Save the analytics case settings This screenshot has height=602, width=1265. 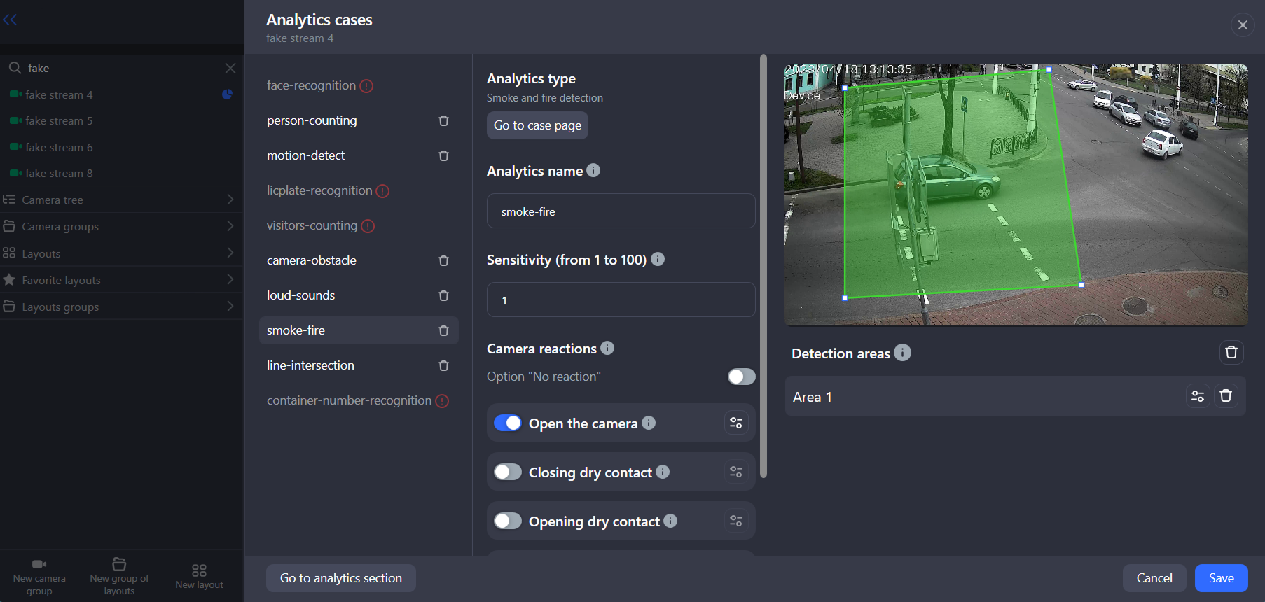(x=1220, y=578)
